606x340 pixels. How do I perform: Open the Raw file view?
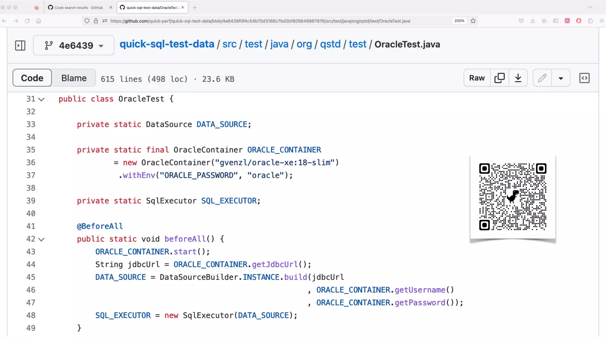click(x=477, y=78)
